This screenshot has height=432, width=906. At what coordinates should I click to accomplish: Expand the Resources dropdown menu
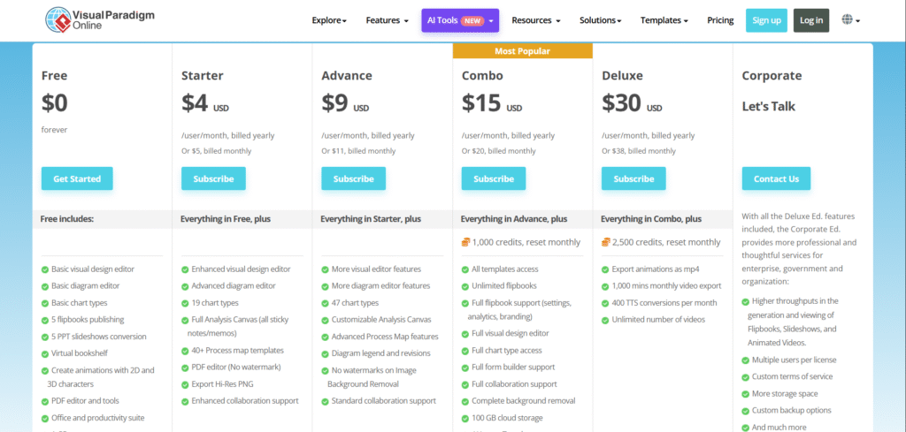click(x=536, y=20)
